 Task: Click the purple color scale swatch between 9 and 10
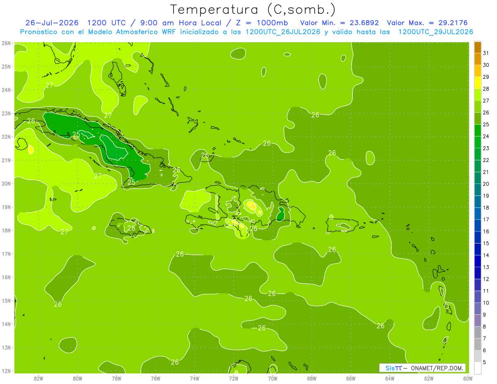[x=478, y=309]
